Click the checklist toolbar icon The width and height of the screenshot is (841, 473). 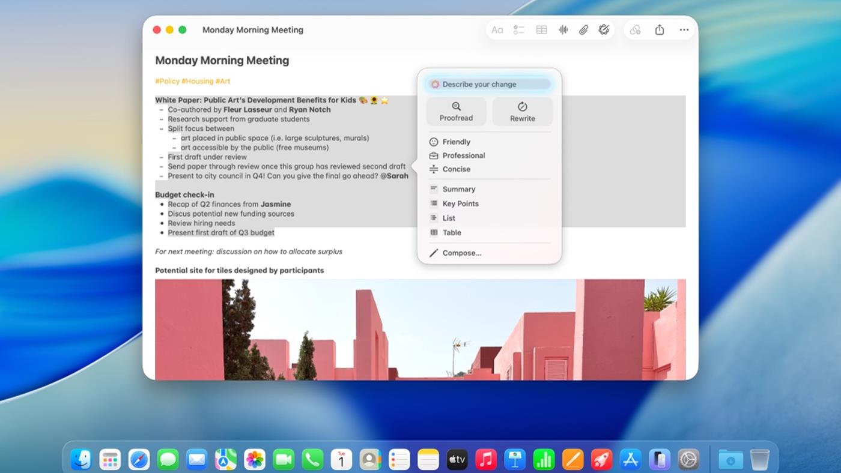point(519,30)
